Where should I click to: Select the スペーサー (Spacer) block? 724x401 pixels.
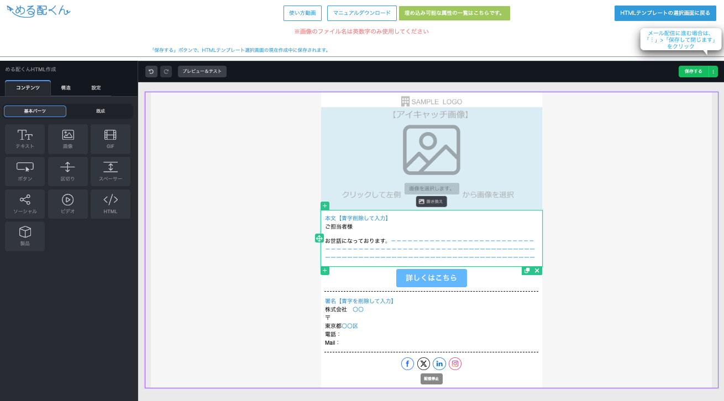pyautogui.click(x=111, y=172)
